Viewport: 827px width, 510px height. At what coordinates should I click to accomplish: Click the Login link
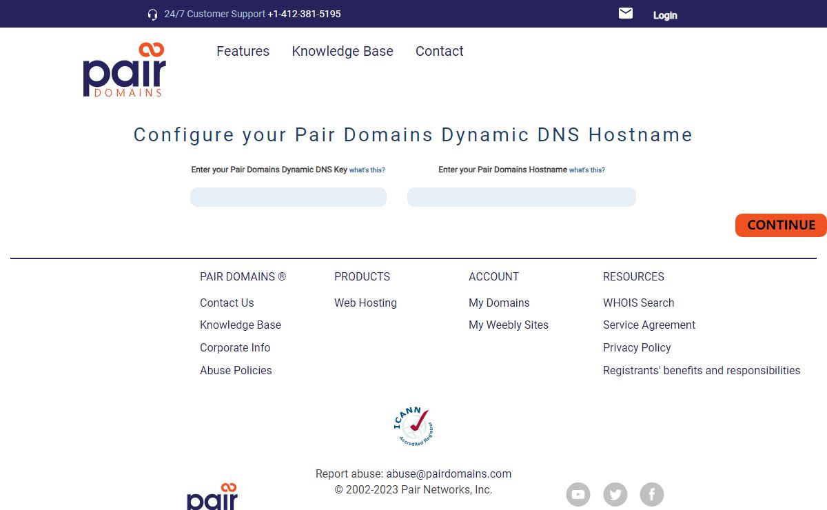coord(665,15)
